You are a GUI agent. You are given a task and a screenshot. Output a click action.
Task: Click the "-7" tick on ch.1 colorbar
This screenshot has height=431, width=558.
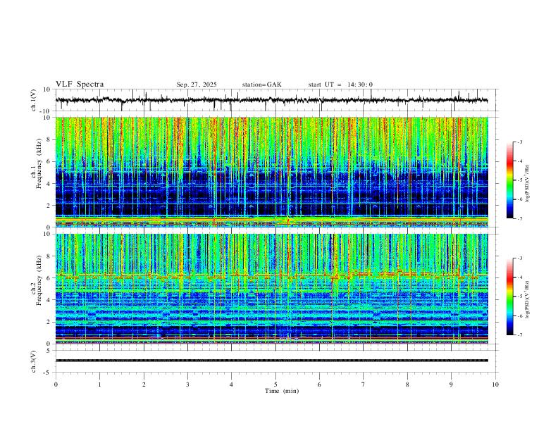click(520, 218)
